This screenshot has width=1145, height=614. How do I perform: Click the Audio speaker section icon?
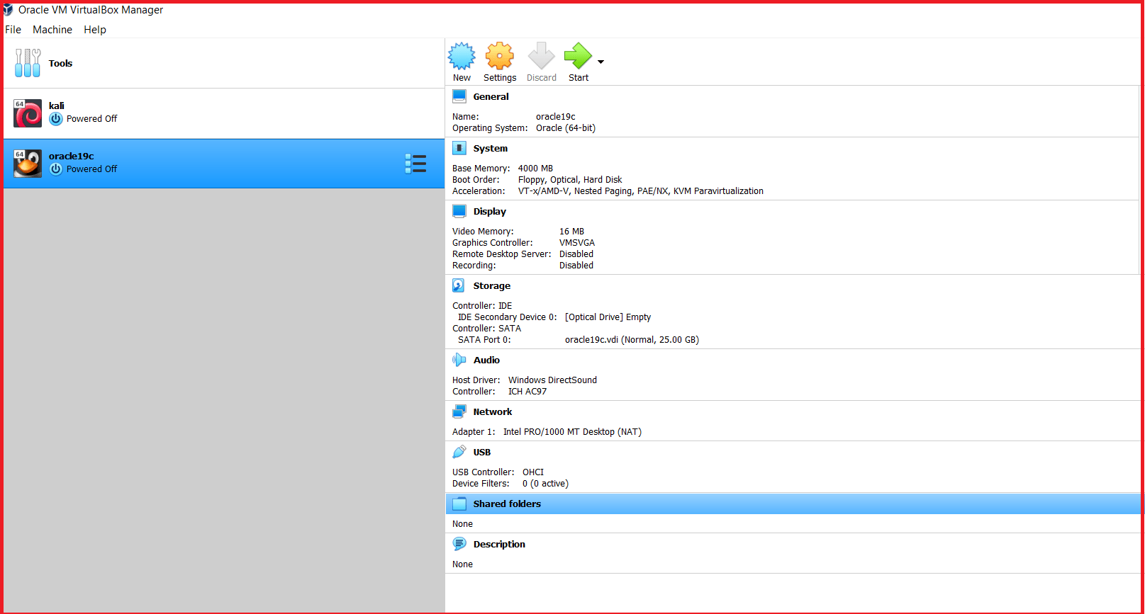[459, 360]
